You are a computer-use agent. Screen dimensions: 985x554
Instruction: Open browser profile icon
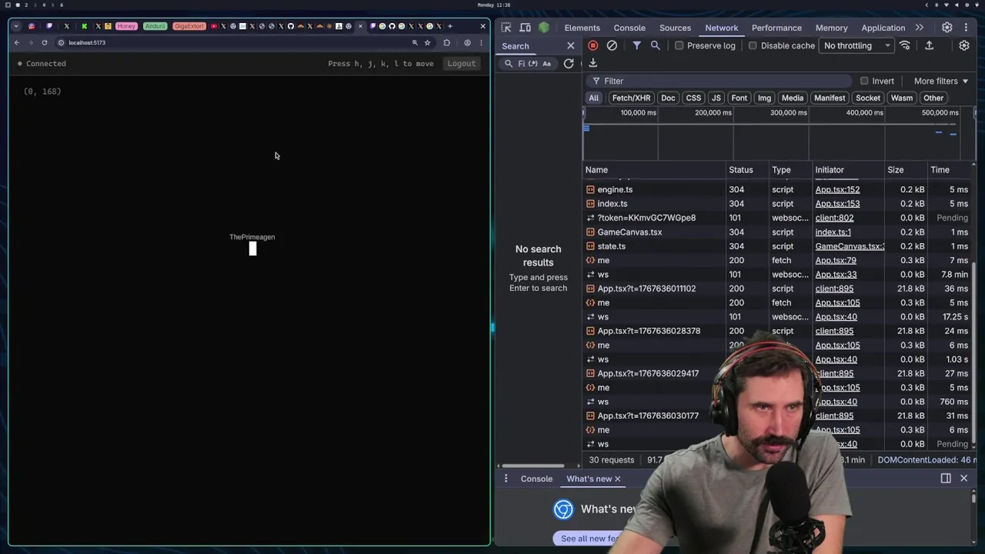[467, 42]
